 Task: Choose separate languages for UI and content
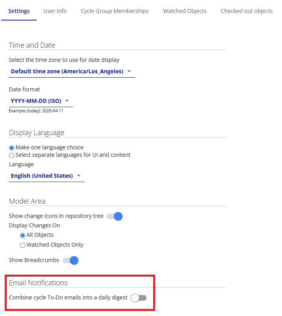pos(12,155)
